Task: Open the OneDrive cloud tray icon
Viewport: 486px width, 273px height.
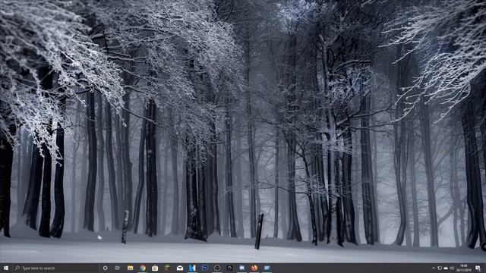Action: tap(446, 268)
